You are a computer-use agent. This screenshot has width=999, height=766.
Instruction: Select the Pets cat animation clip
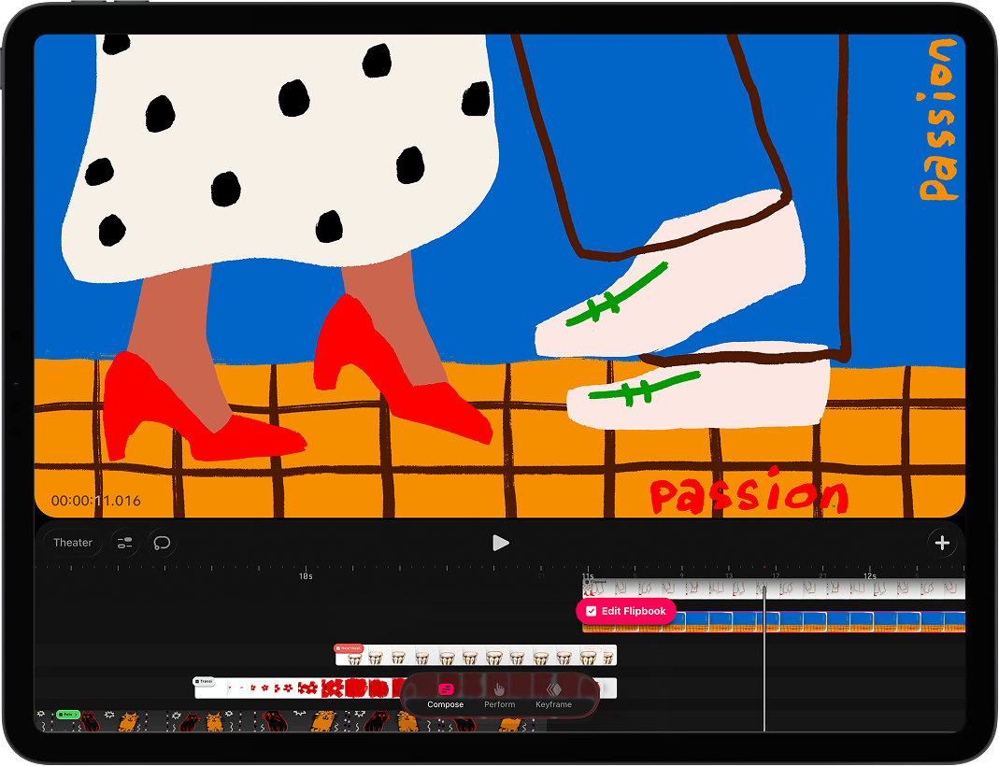(291, 721)
